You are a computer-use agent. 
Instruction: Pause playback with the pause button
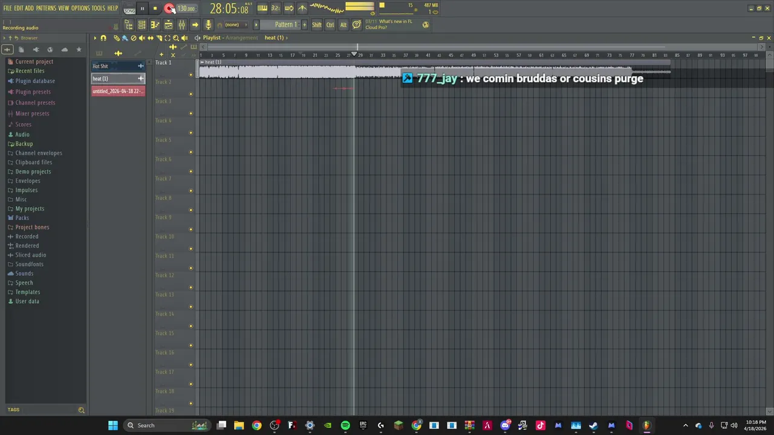coord(142,8)
